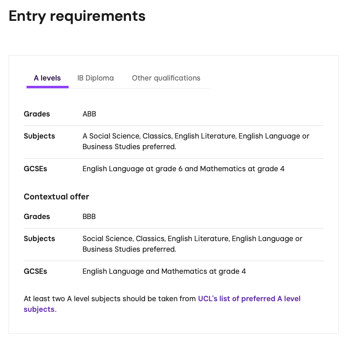Click the Grades label beside ABB
This screenshot has width=344, height=340.
pos(37,114)
